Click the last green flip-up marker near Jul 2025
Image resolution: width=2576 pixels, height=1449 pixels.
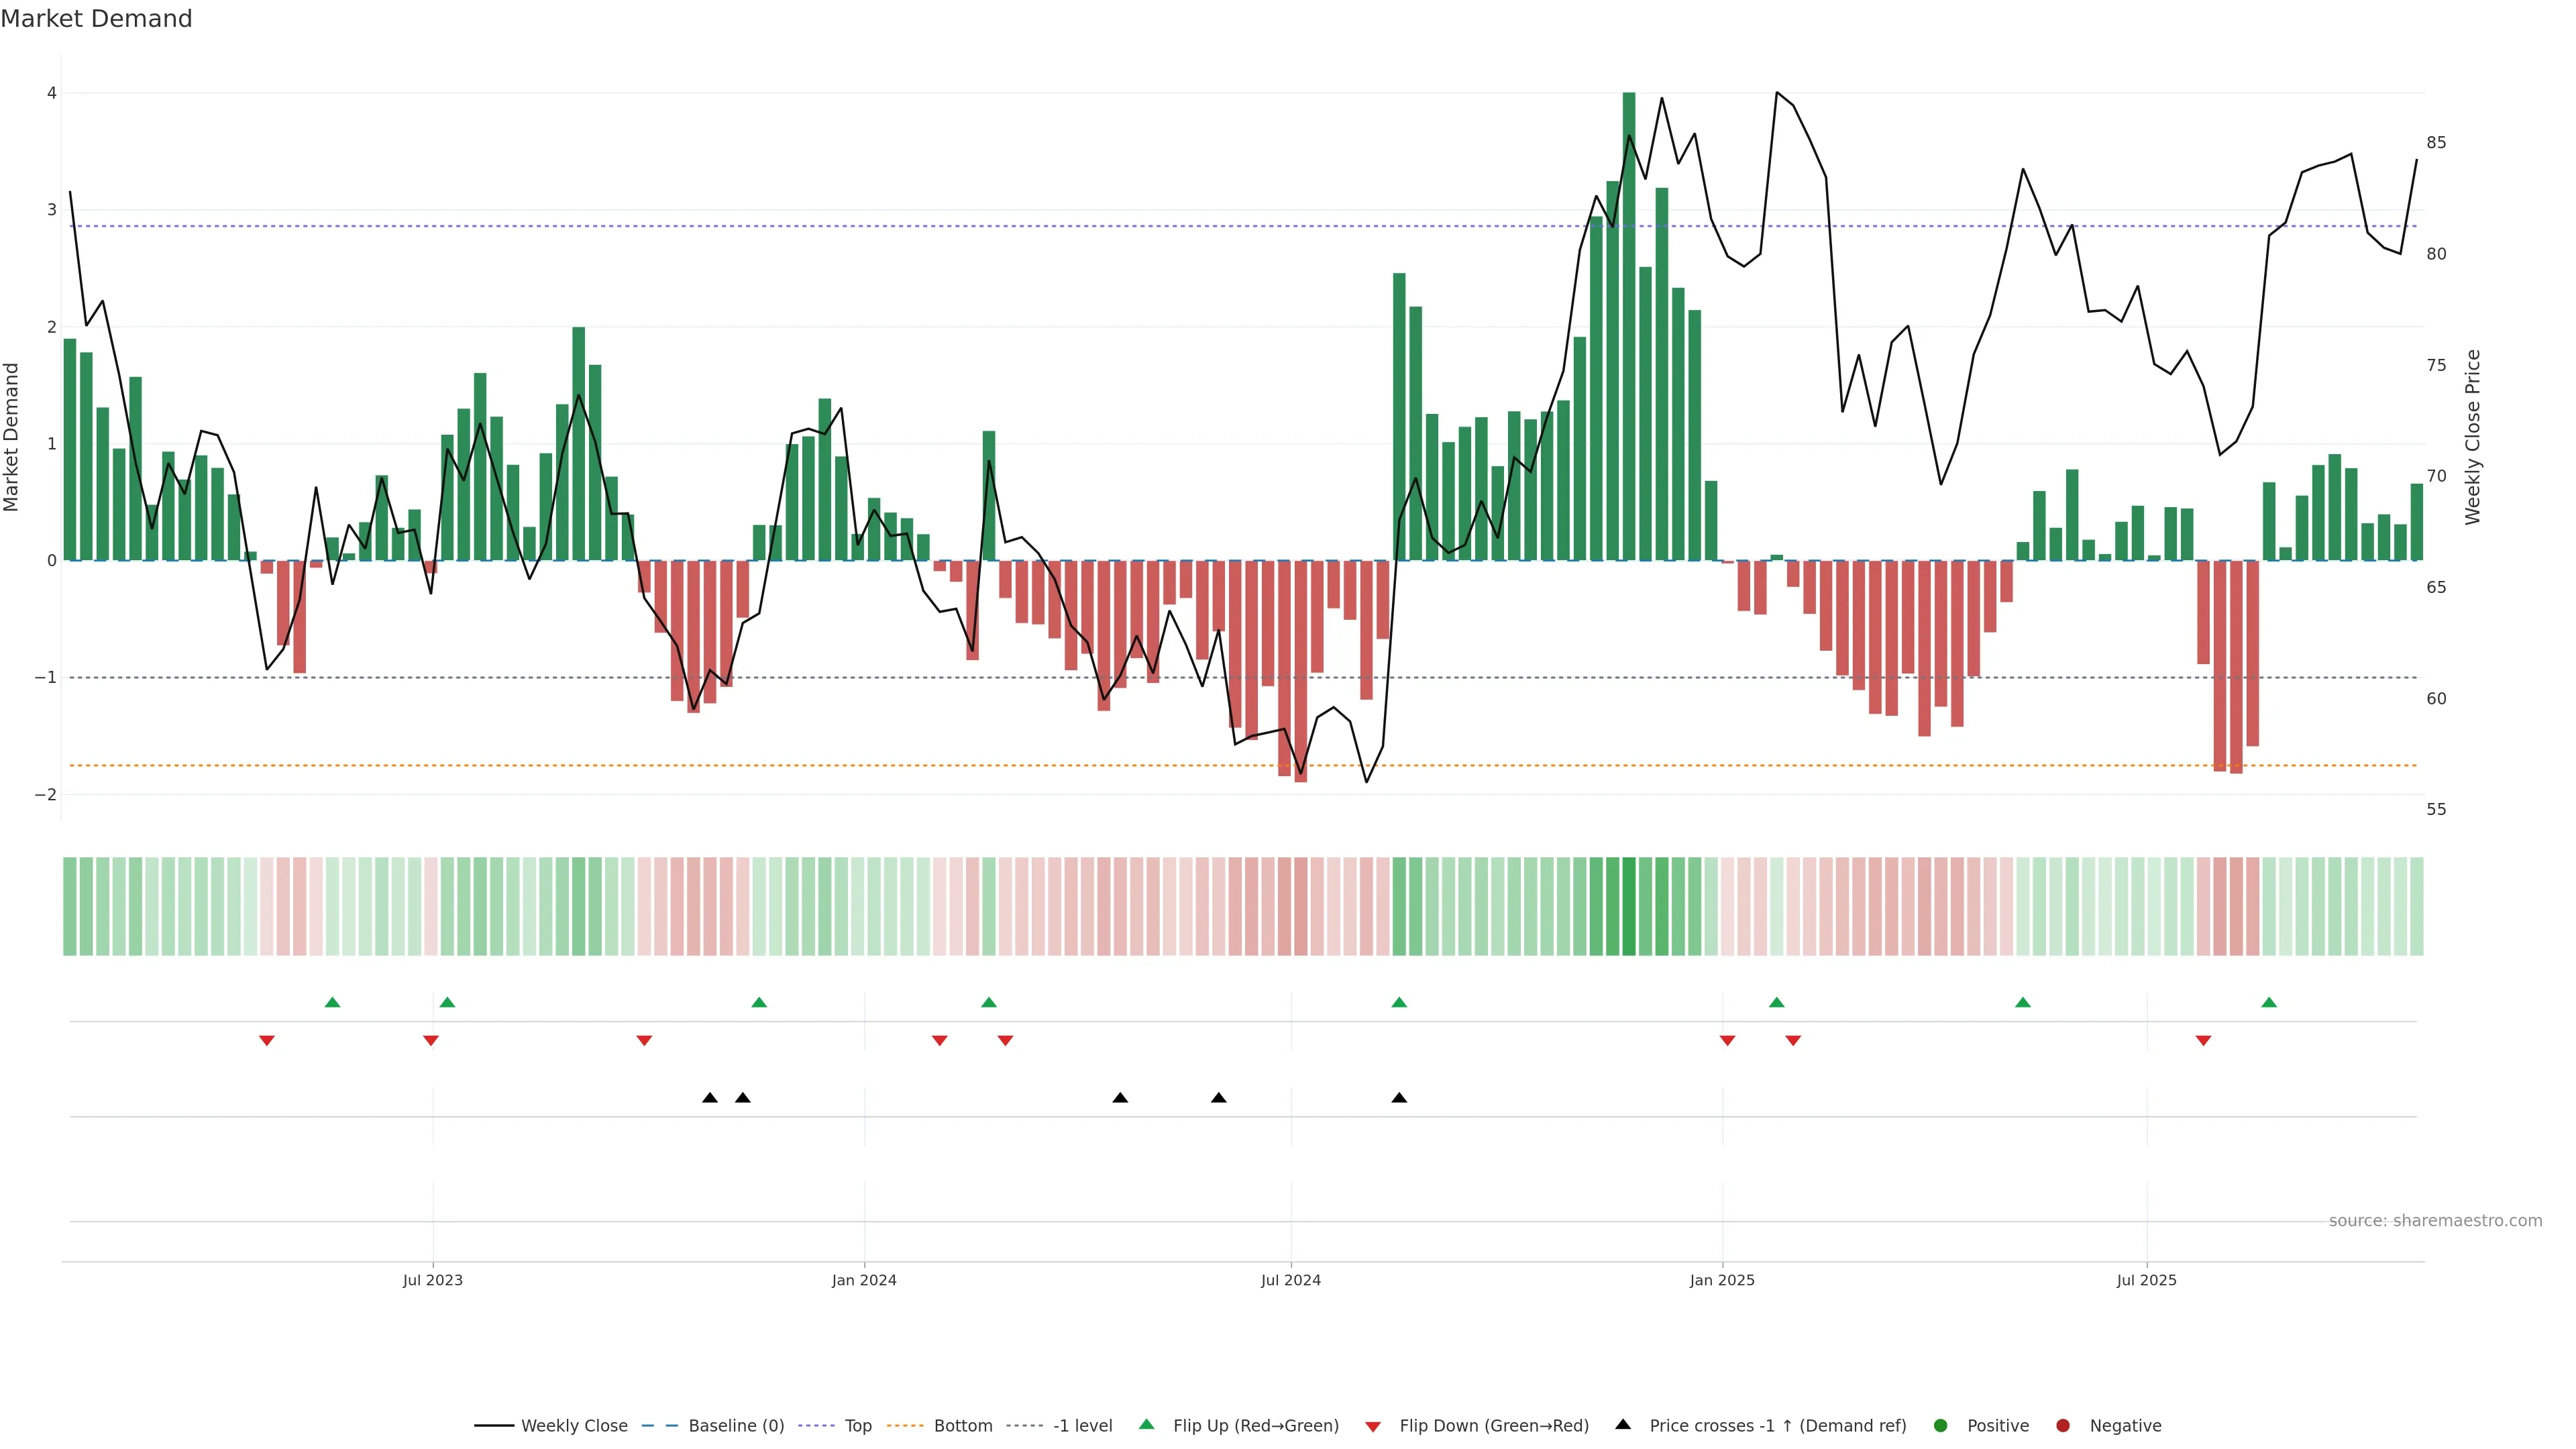click(2269, 1002)
